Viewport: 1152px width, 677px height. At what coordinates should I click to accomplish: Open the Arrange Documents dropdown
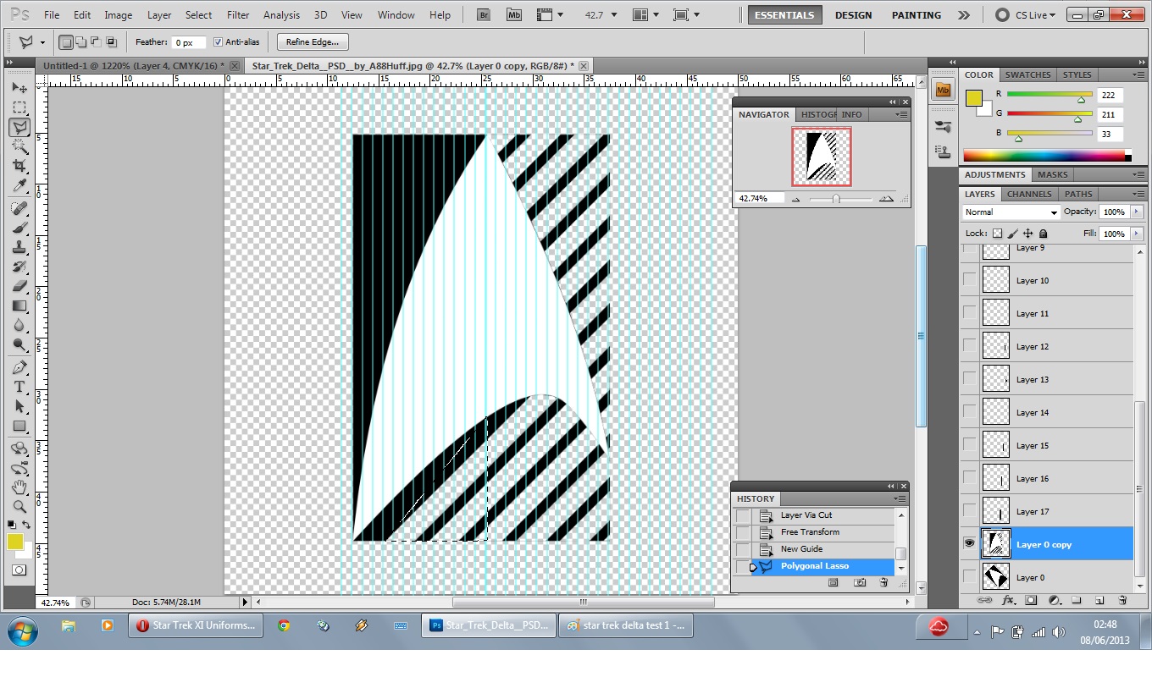(647, 14)
